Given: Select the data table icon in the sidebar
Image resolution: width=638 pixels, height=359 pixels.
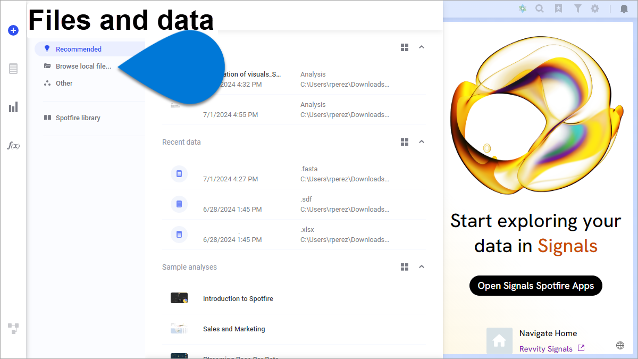Looking at the screenshot, I should click(x=13, y=69).
